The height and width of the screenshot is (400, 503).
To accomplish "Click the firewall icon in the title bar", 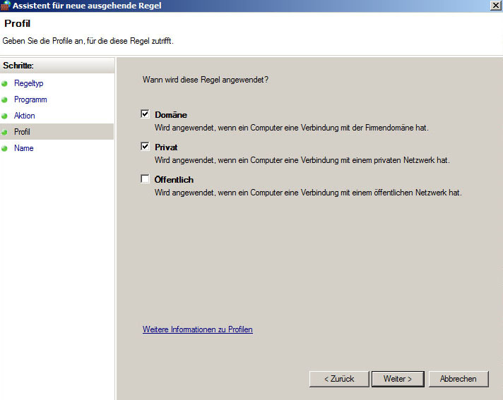I will [x=6, y=5].
